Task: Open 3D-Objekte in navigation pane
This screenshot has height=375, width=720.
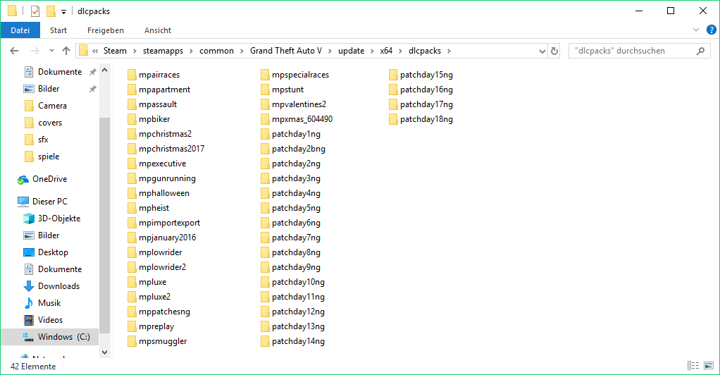Action: pyautogui.click(x=59, y=219)
